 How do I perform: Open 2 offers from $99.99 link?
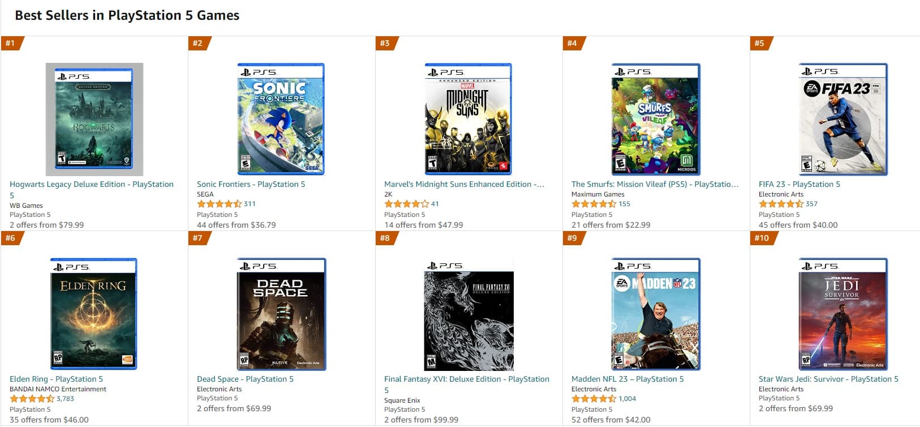click(421, 420)
